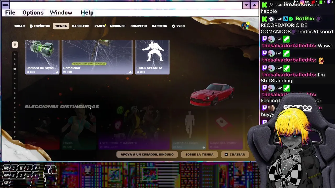Select the red car preview
This screenshot has height=188, width=335.
[212, 95]
